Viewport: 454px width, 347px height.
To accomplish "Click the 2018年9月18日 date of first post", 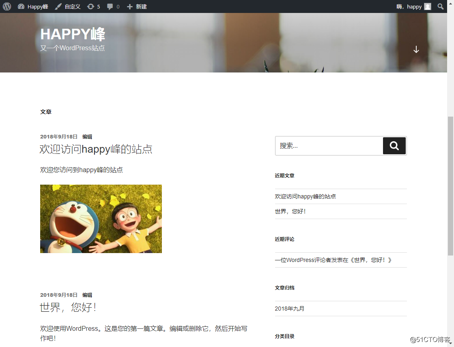I will point(59,137).
